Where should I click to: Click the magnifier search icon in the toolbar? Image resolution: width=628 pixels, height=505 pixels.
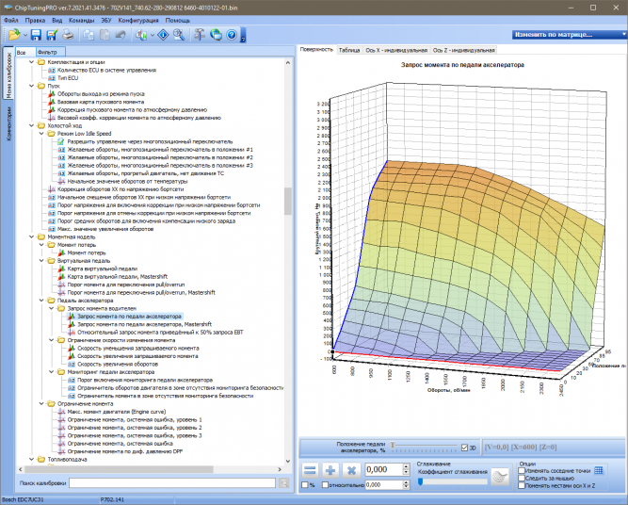(179, 35)
